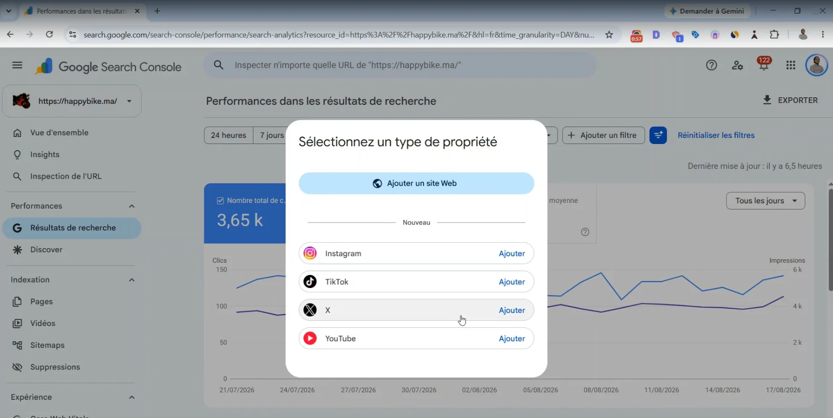Collapse the Expérience section
The height and width of the screenshot is (418, 833).
click(x=132, y=397)
